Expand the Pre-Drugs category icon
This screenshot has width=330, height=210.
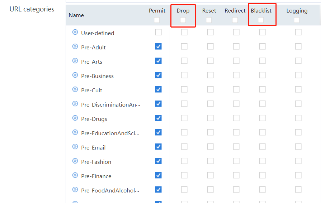tap(75, 118)
